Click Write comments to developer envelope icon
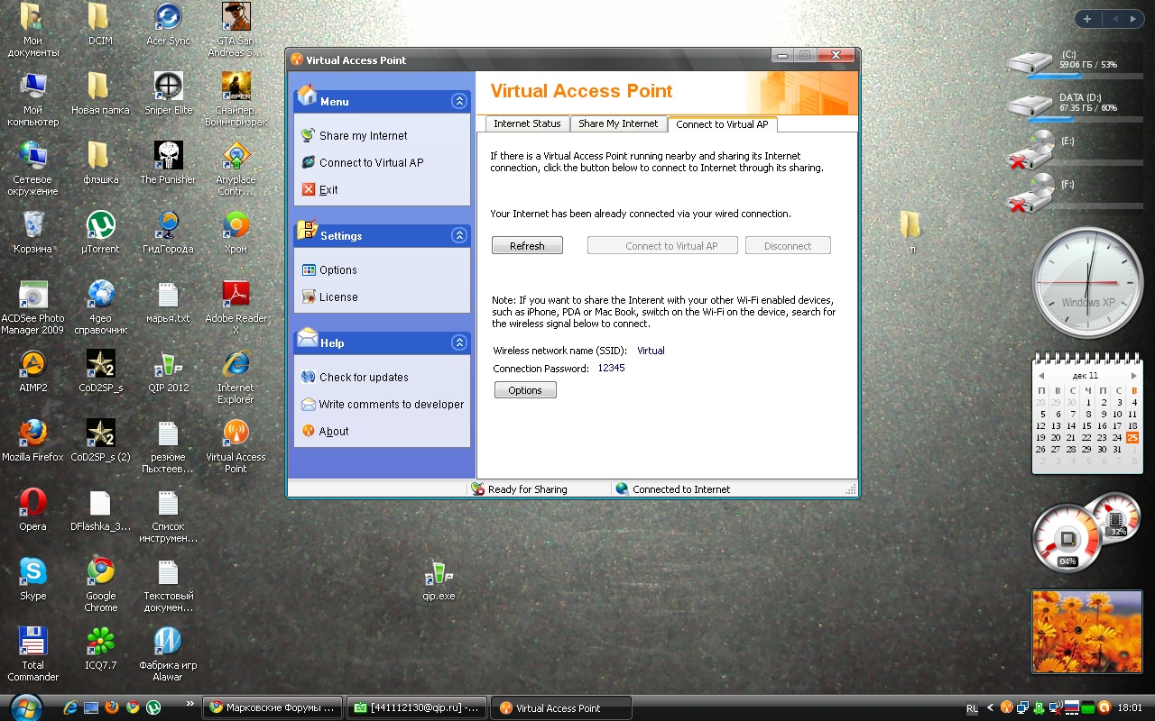 [308, 405]
